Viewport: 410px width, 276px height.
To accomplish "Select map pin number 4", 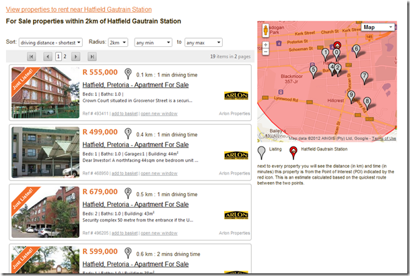I will pyautogui.click(x=331, y=69).
